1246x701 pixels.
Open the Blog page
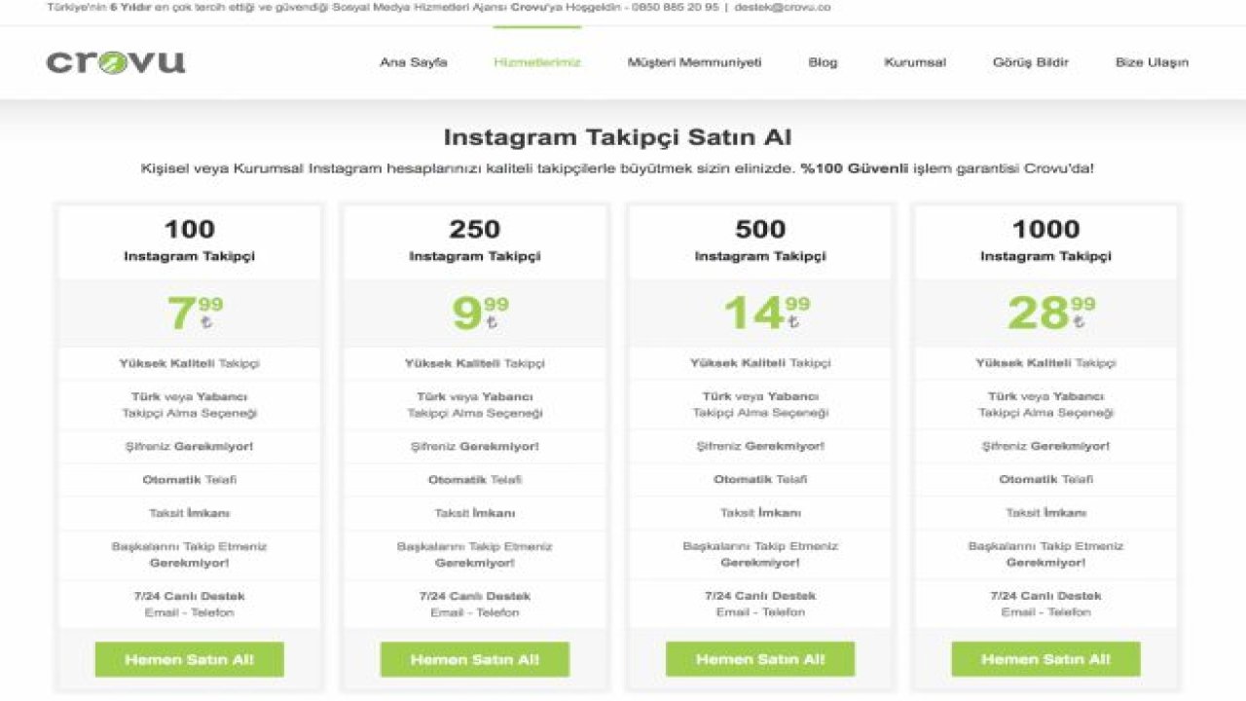point(823,62)
